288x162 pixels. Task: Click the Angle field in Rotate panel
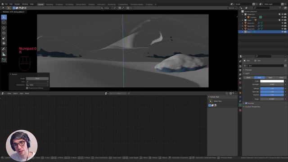pyautogui.click(x=37, y=79)
